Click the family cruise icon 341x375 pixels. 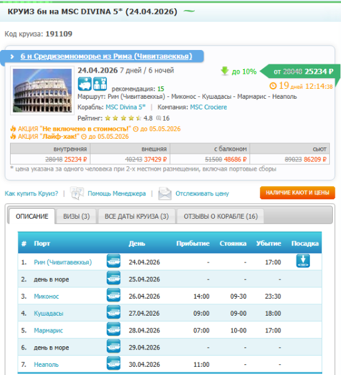click(100, 84)
